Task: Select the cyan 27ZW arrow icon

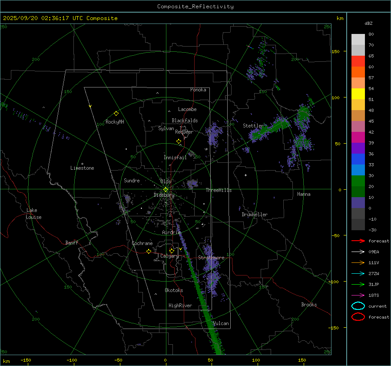Action: tap(358, 273)
